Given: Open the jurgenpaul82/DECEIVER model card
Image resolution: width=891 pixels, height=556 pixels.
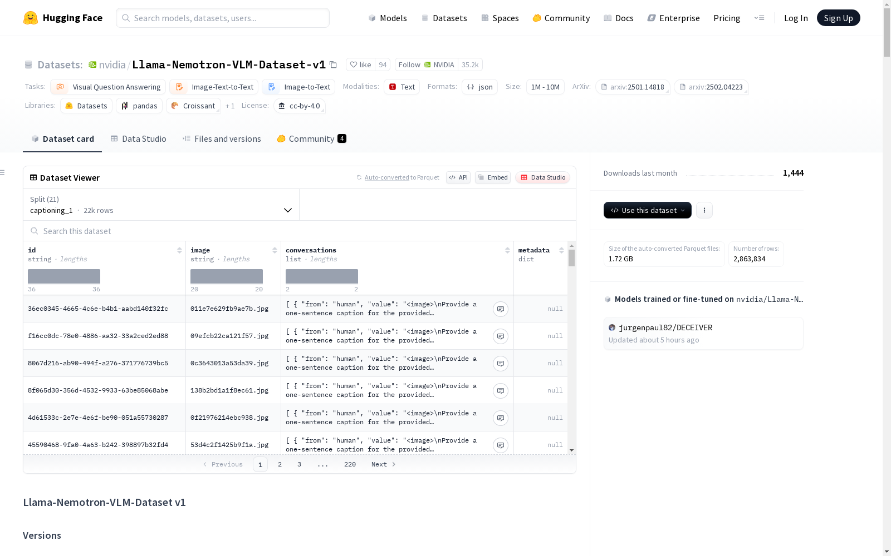Looking at the screenshot, I should (703, 333).
